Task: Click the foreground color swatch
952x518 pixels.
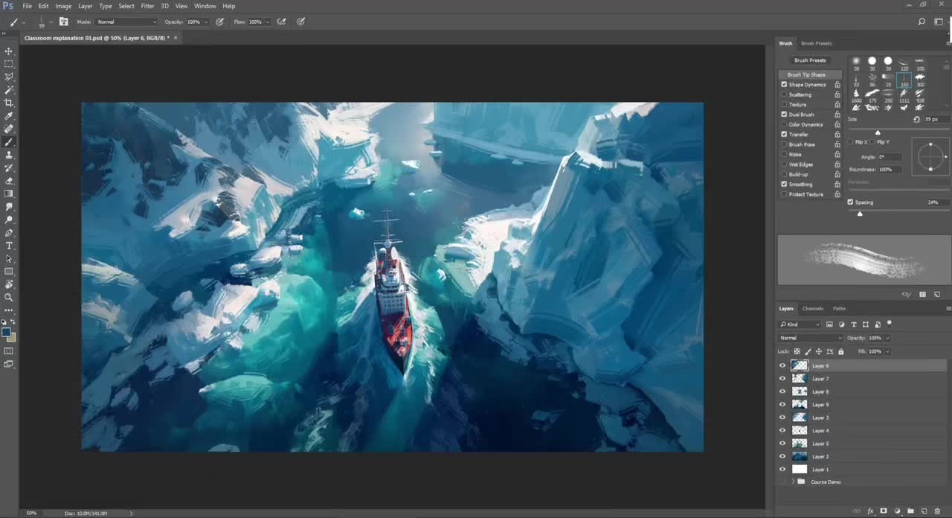Action: 6,332
